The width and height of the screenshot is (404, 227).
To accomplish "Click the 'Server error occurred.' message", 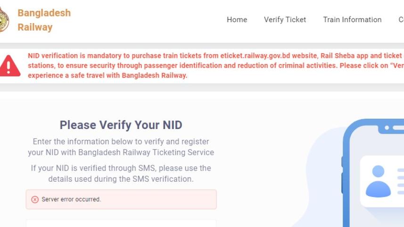I will 71,199.
